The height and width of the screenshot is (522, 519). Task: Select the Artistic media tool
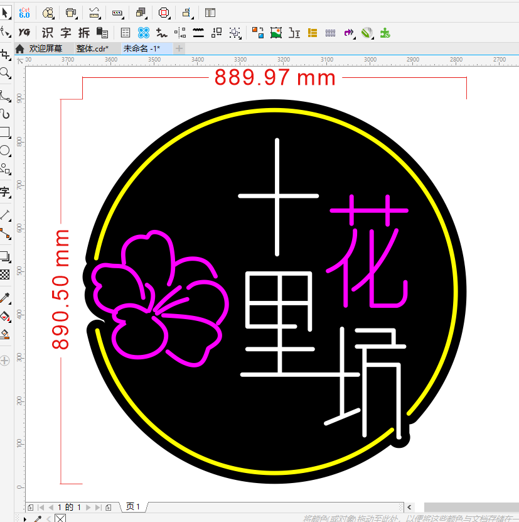pos(5,114)
